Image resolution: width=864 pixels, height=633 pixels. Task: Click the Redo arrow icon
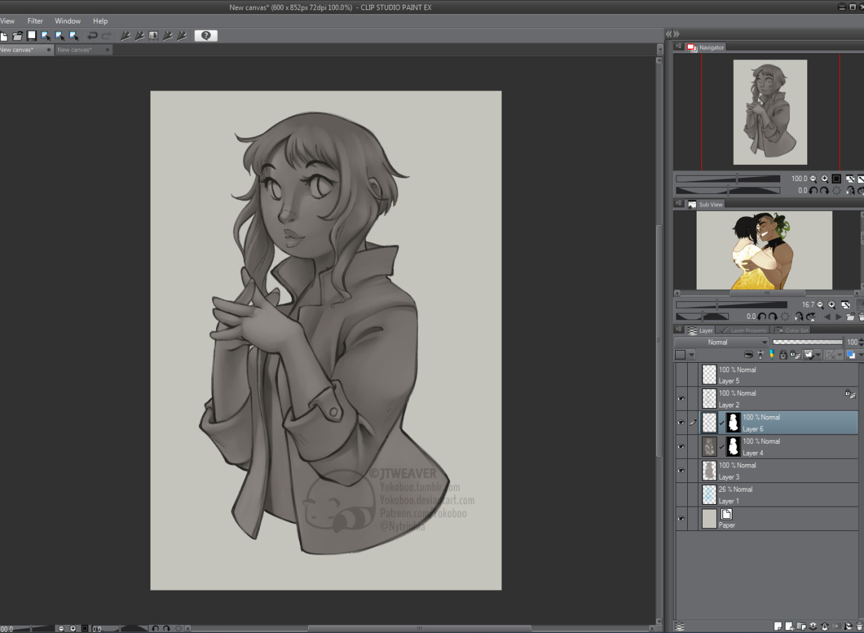pos(107,36)
